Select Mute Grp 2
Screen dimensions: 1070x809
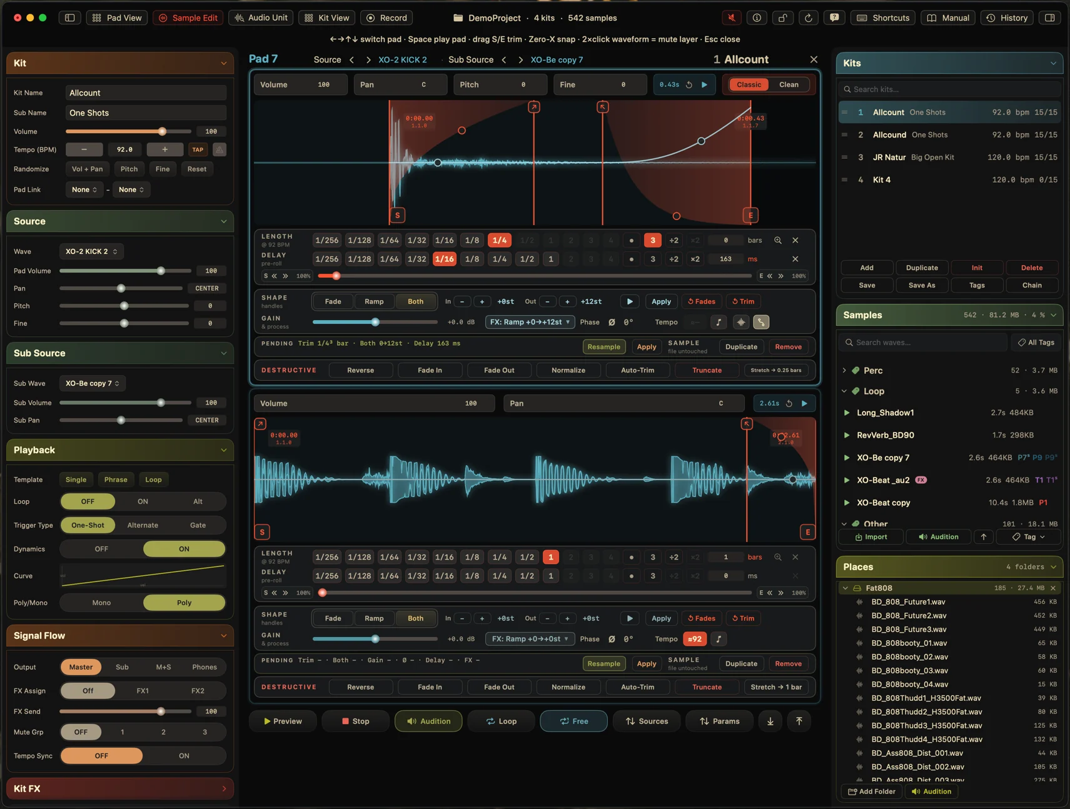(x=163, y=732)
